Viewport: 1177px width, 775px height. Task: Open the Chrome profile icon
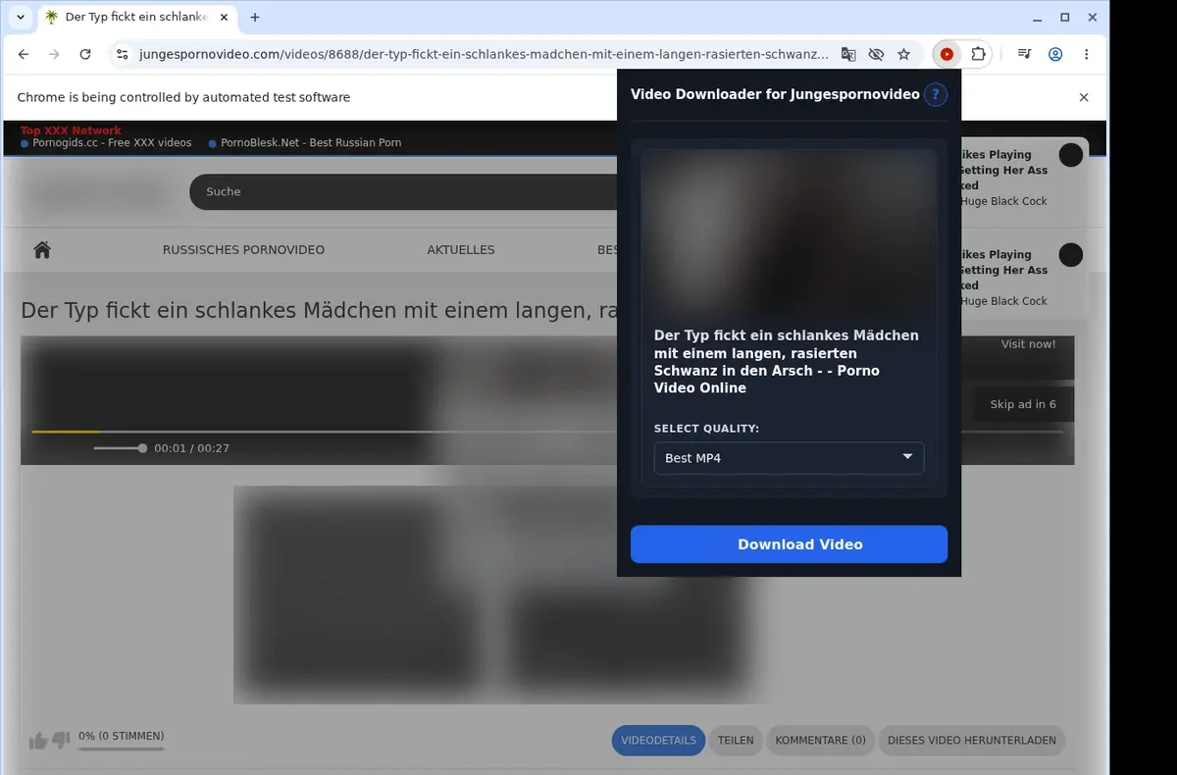pos(1055,55)
